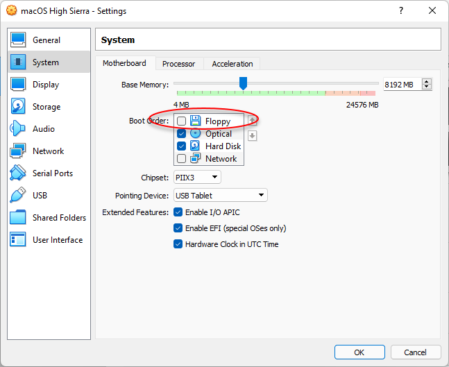Toggle Hardware Clock in UTC Time
Image resolution: width=449 pixels, height=367 pixels.
178,244
